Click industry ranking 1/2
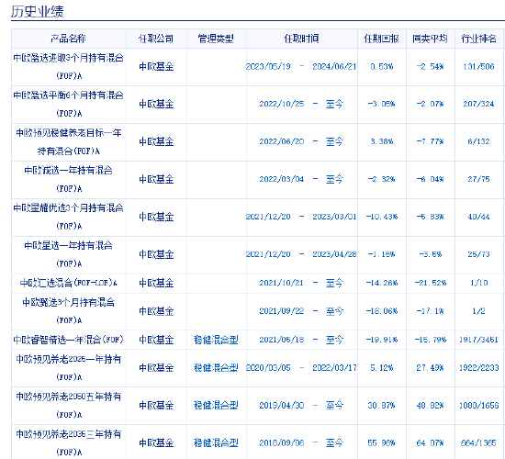Image resolution: width=505 pixels, height=459 pixels. 479,311
